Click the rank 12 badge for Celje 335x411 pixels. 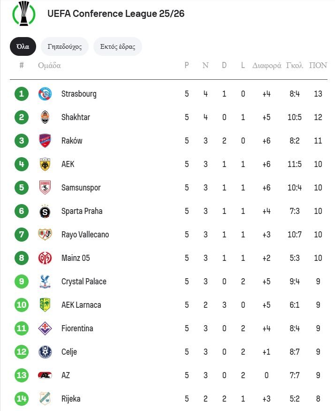[x=22, y=352]
